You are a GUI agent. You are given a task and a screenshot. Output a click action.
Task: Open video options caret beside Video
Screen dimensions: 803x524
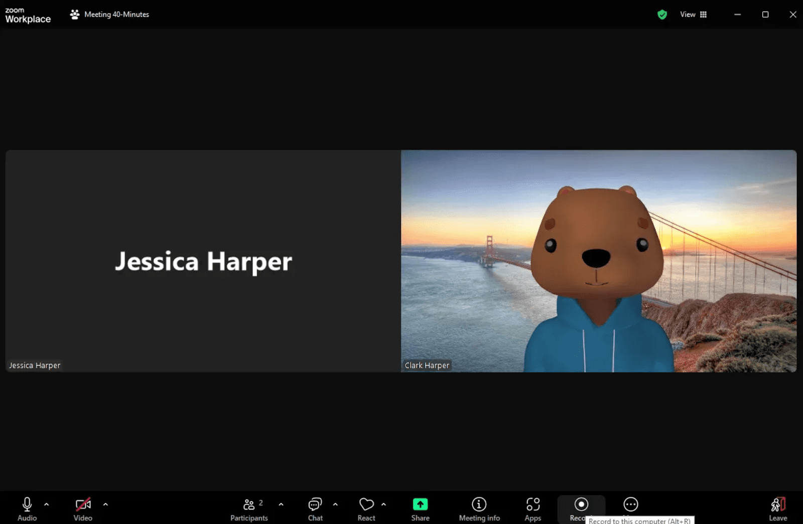coord(105,504)
